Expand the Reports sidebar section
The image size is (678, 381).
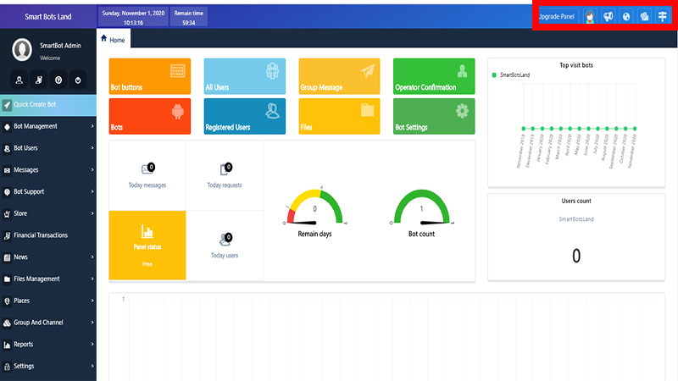[48, 345]
